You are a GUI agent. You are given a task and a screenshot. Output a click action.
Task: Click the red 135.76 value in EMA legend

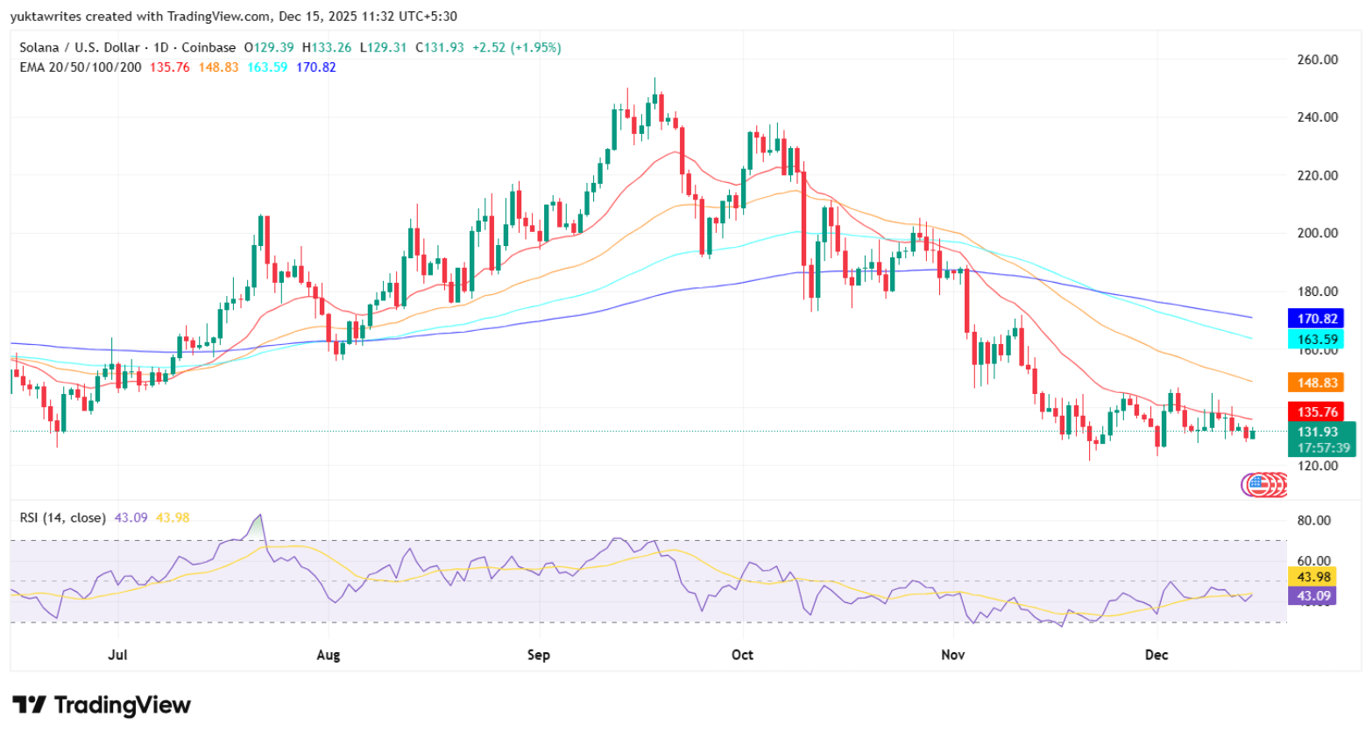click(169, 67)
